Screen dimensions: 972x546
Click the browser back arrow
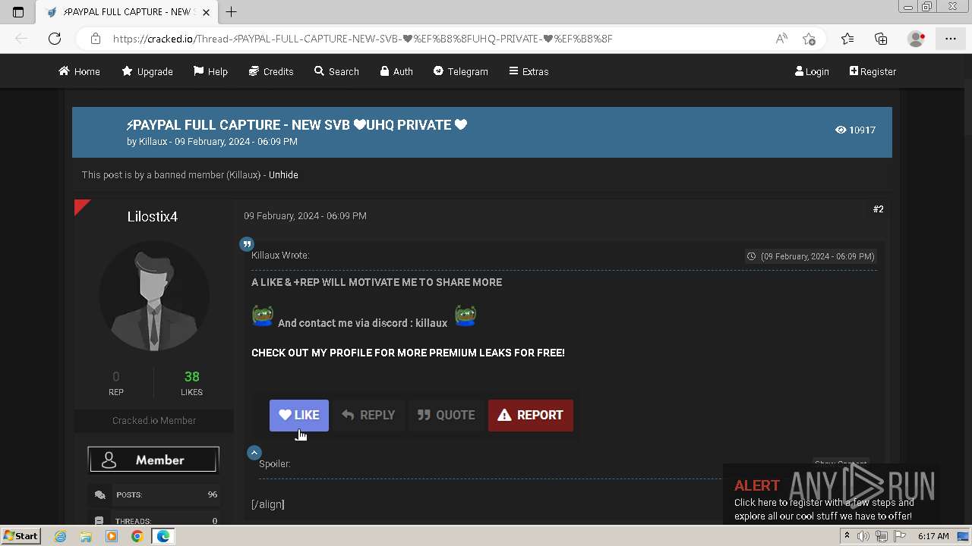tap(21, 39)
